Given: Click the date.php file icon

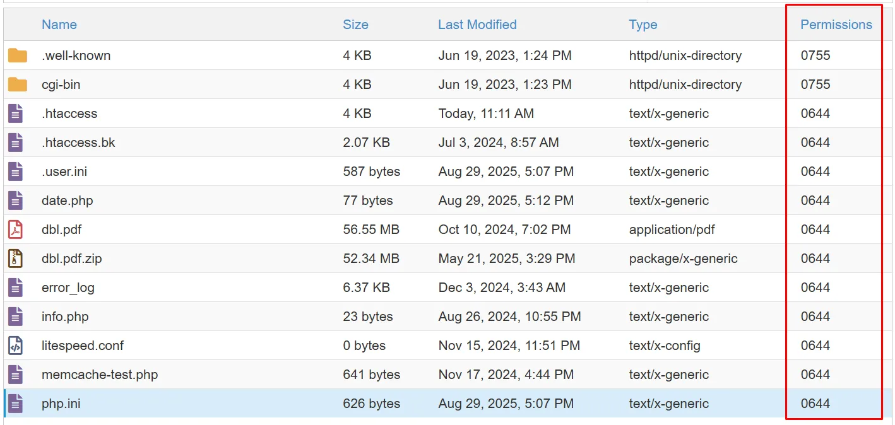Looking at the screenshot, I should 15,201.
